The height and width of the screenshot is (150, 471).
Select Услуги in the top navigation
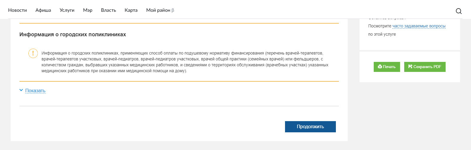pos(67,10)
